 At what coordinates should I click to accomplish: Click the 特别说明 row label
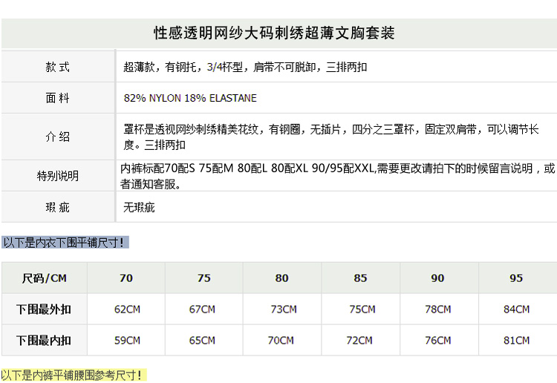(x=57, y=176)
